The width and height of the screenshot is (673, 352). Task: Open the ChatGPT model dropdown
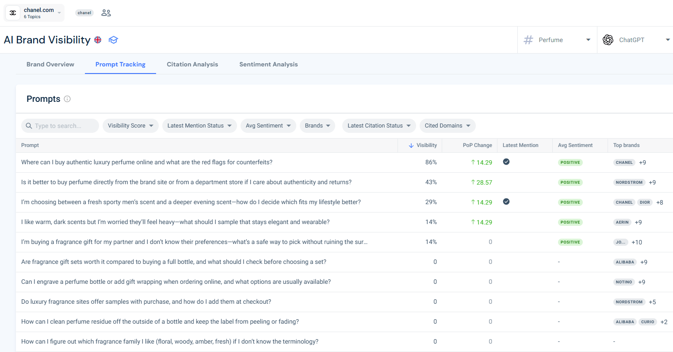coord(635,40)
